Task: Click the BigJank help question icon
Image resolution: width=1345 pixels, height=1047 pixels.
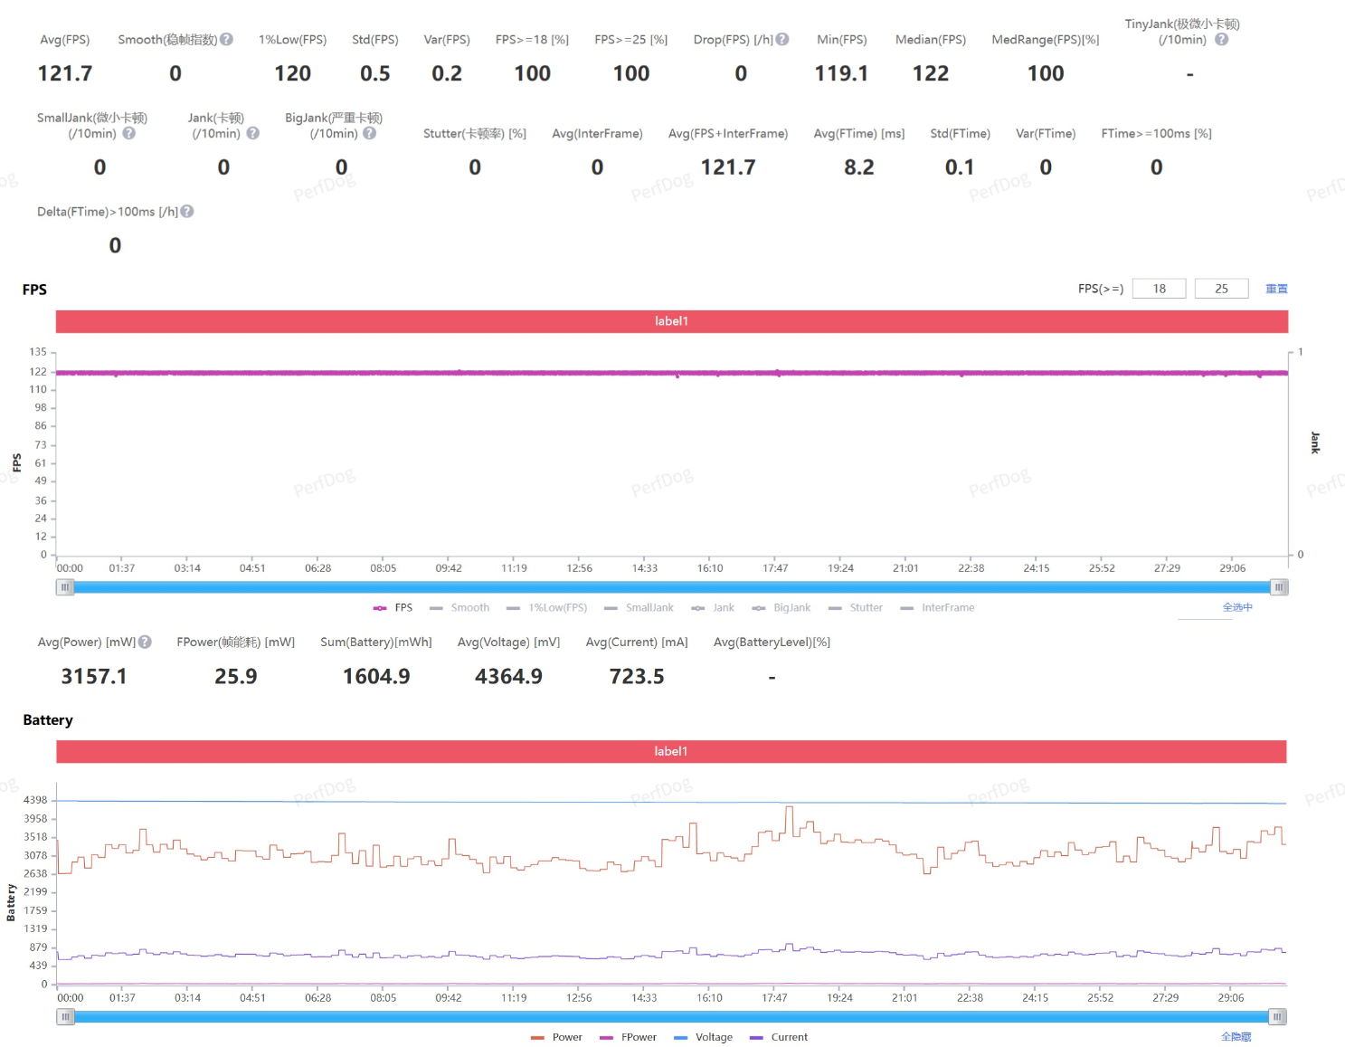Action: tap(370, 133)
